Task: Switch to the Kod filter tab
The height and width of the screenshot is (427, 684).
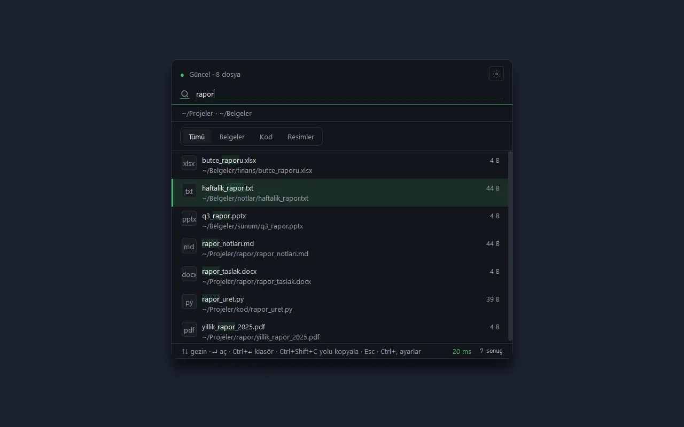Action: pyautogui.click(x=266, y=137)
